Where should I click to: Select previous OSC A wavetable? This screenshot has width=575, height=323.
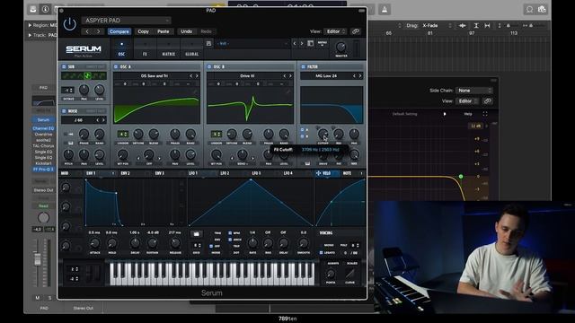(190, 75)
